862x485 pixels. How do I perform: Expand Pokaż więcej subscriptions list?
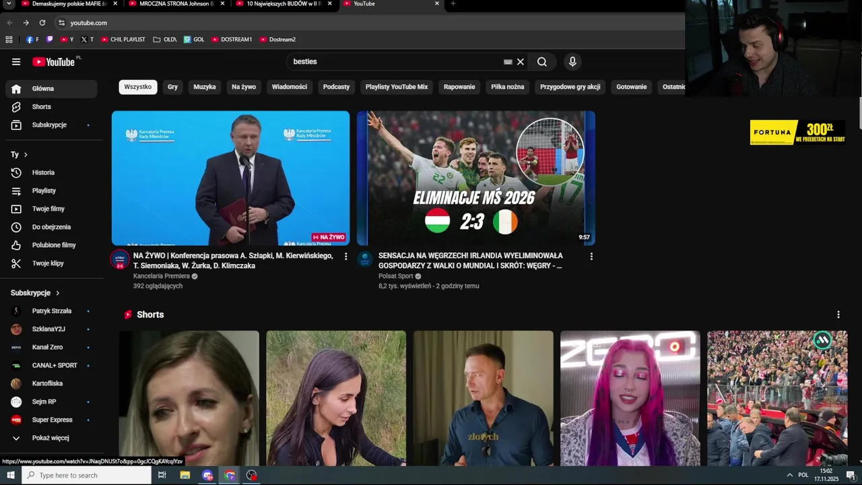pyautogui.click(x=51, y=439)
